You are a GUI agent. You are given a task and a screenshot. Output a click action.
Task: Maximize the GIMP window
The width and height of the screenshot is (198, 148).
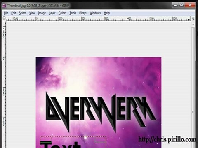coord(181,5)
